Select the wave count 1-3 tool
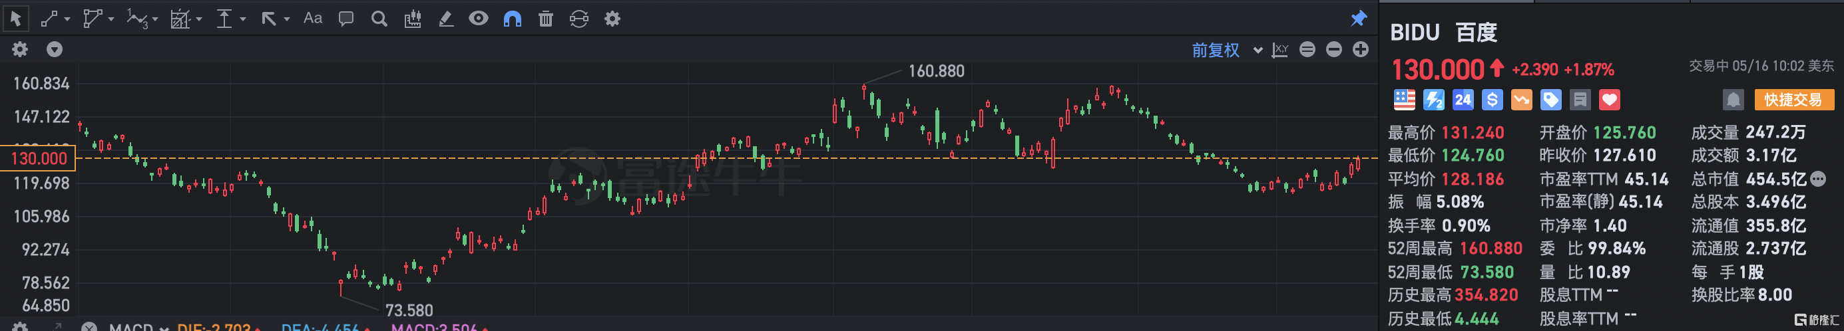 point(136,19)
